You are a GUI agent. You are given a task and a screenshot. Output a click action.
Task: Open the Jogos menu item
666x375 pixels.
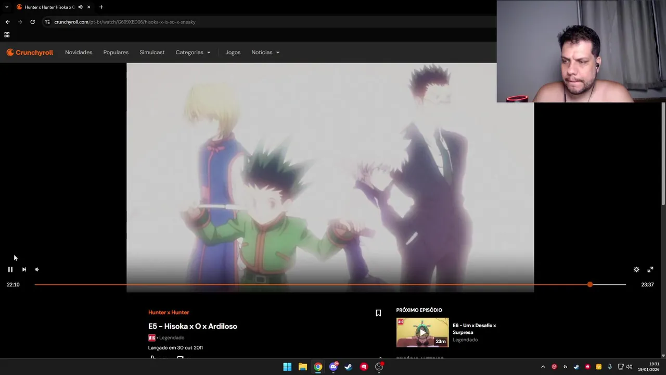coord(233,52)
